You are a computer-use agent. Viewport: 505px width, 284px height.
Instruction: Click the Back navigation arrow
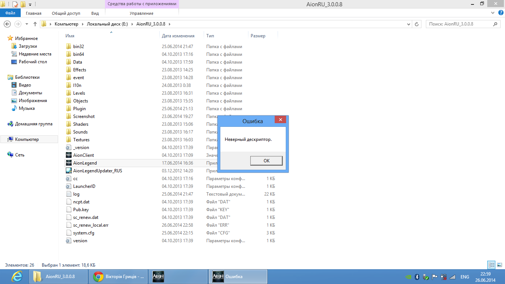[7, 24]
